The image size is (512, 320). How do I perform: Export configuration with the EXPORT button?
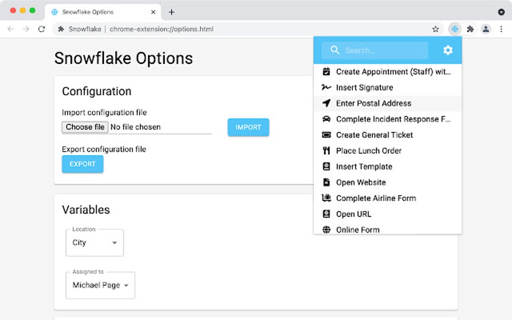click(x=82, y=164)
